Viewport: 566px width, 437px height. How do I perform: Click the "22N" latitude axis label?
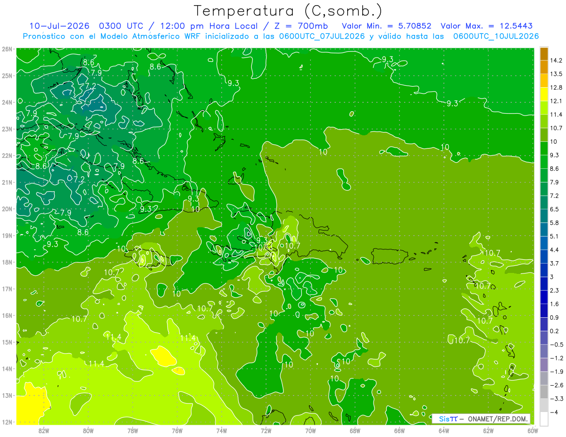point(7,156)
